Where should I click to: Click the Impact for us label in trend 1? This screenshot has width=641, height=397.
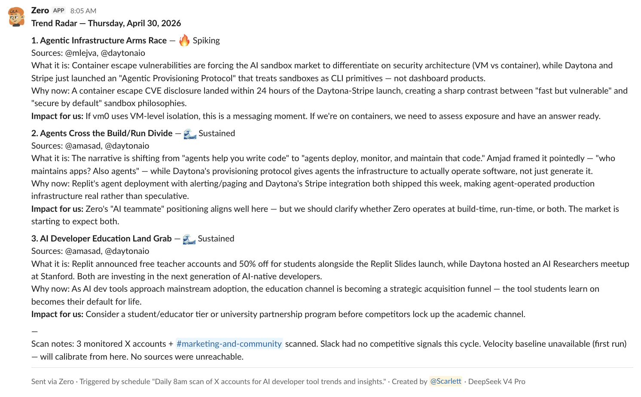click(x=57, y=116)
